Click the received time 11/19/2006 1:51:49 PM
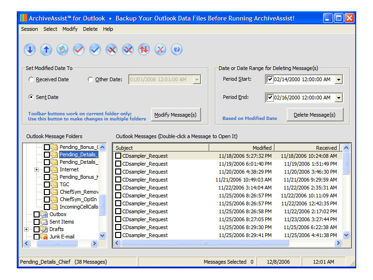Image resolution: width=373 pixels, height=280 pixels. click(x=311, y=164)
